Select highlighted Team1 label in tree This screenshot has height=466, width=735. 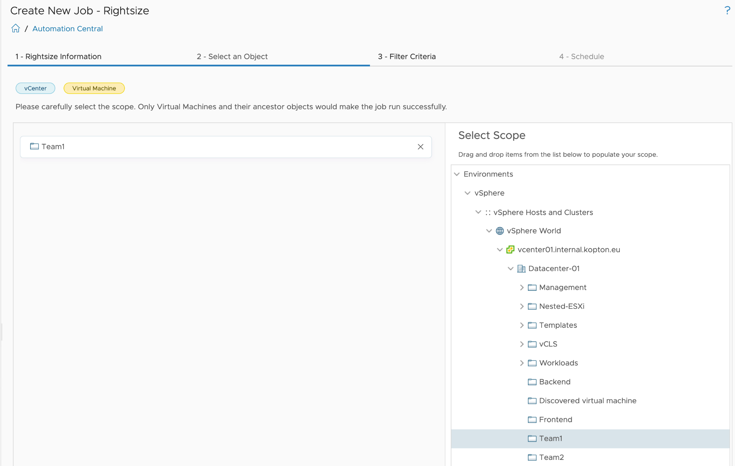551,438
